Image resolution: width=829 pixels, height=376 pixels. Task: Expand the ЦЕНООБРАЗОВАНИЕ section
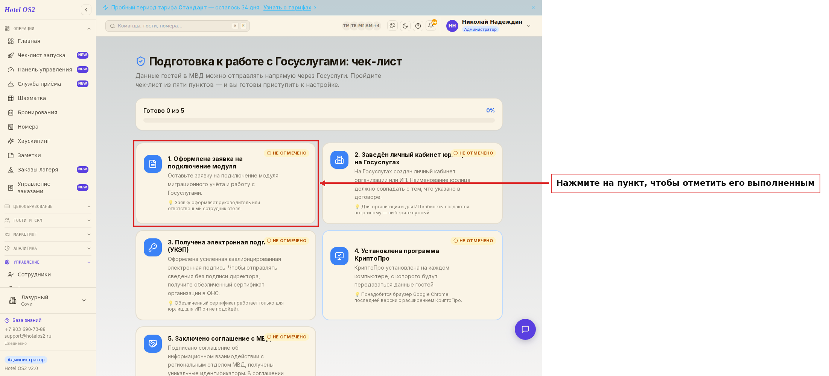point(48,206)
